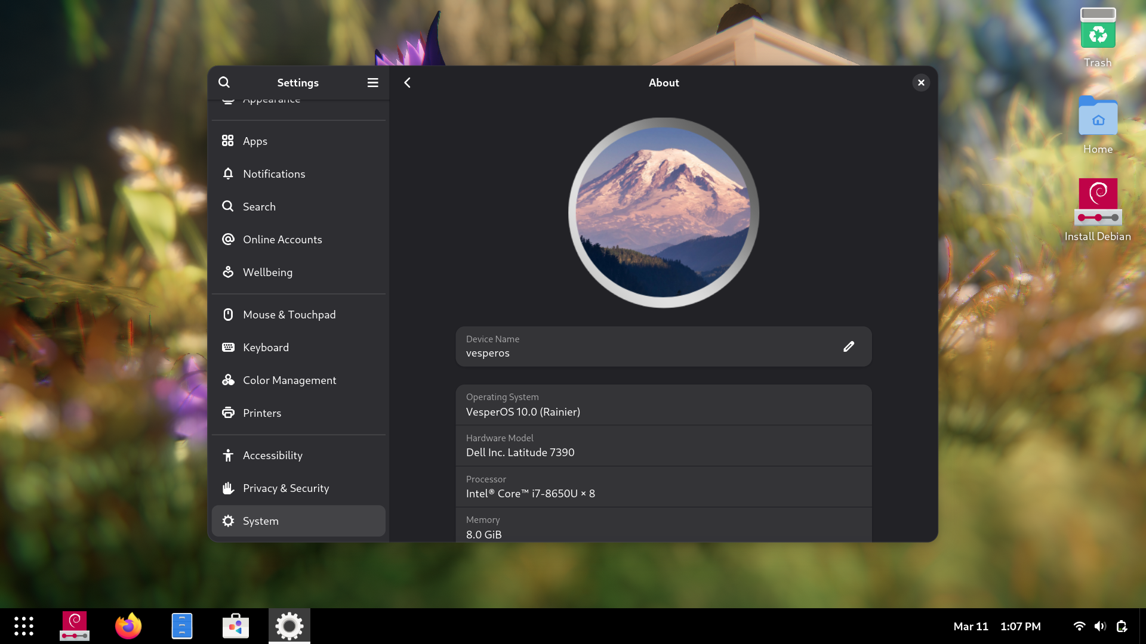Image resolution: width=1146 pixels, height=644 pixels.
Task: Open Online Accounts settings panel
Action: pyautogui.click(x=298, y=239)
